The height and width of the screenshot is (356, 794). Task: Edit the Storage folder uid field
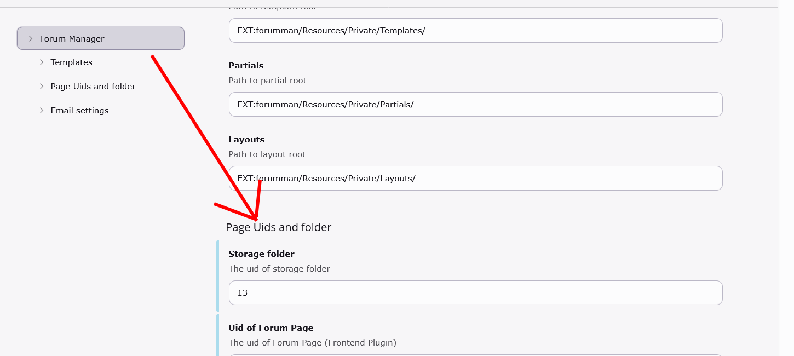[x=475, y=293]
